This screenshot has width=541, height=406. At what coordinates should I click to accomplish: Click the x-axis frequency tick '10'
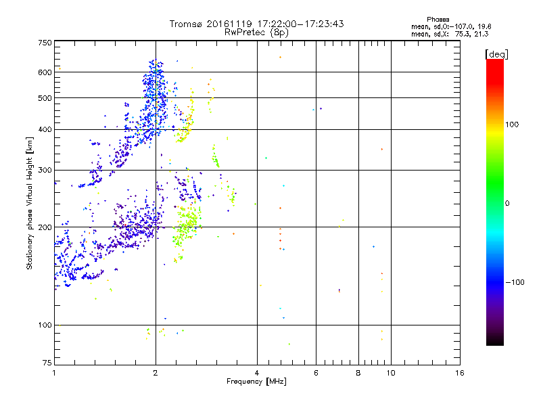(391, 373)
